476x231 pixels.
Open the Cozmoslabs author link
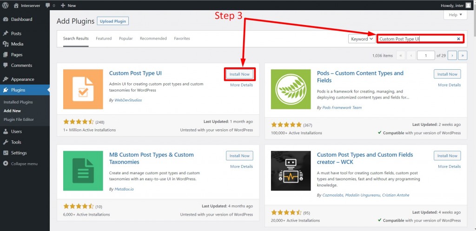366,195
